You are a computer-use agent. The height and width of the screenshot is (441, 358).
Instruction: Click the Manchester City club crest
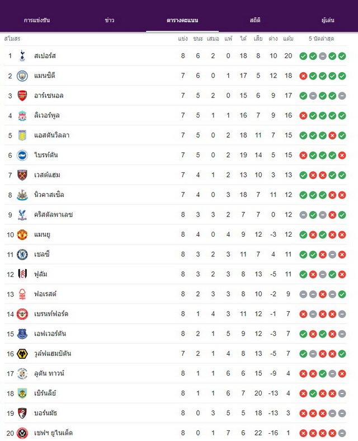pyautogui.click(x=22, y=76)
